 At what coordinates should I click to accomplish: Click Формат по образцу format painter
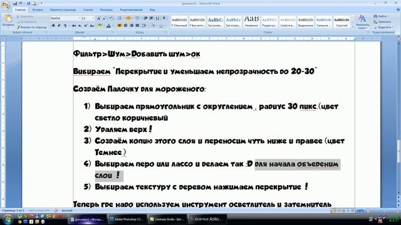[32, 27]
